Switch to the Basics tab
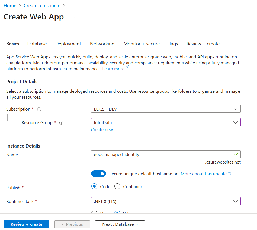The width and height of the screenshot is (257, 230). 13,44
